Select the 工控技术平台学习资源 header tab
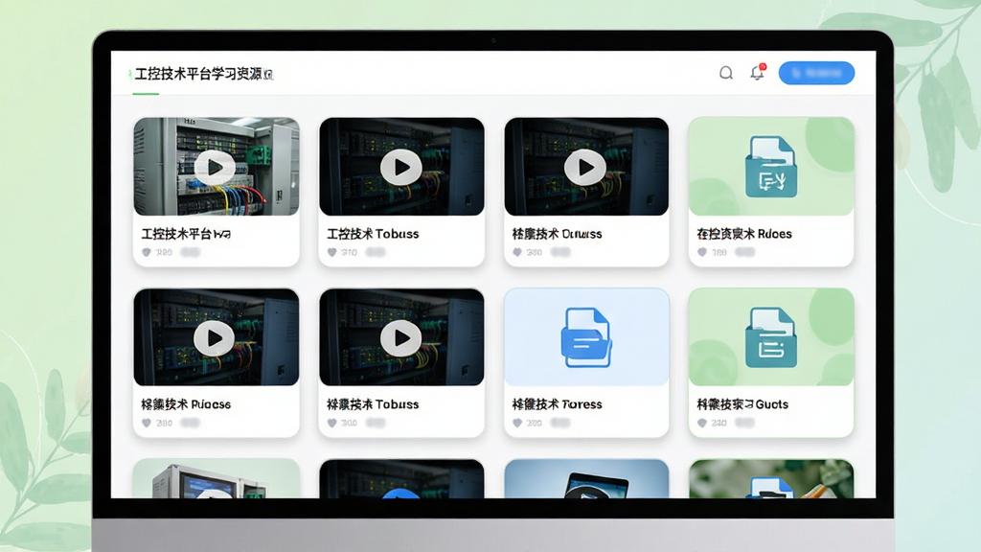This screenshot has width=981, height=552. coord(204,74)
